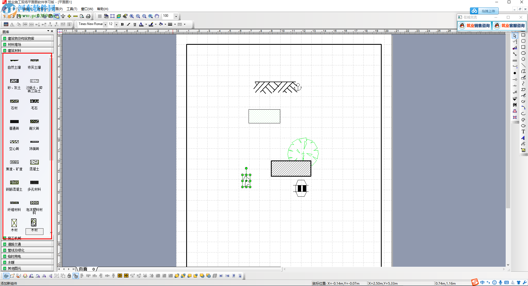Click the layers icon in toolbar

(119, 16)
